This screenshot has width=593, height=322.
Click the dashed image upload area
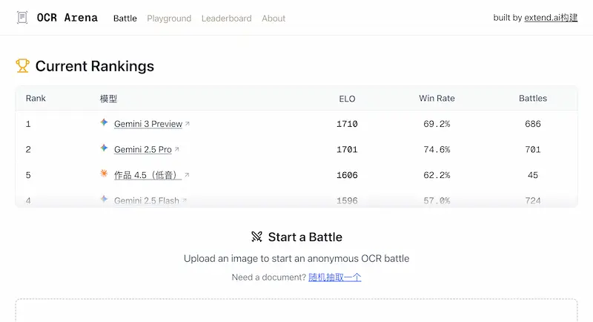click(296, 311)
